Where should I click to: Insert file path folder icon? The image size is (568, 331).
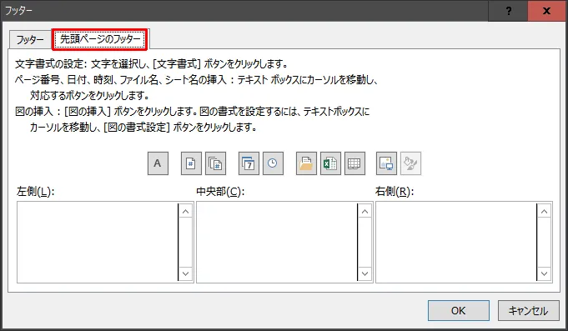click(x=306, y=163)
